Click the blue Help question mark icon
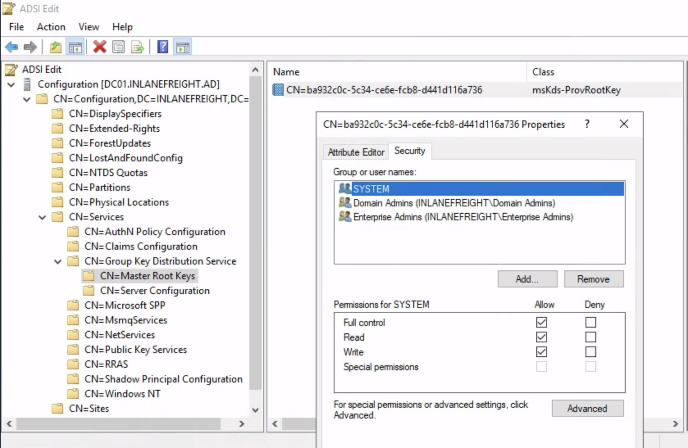 [x=163, y=47]
